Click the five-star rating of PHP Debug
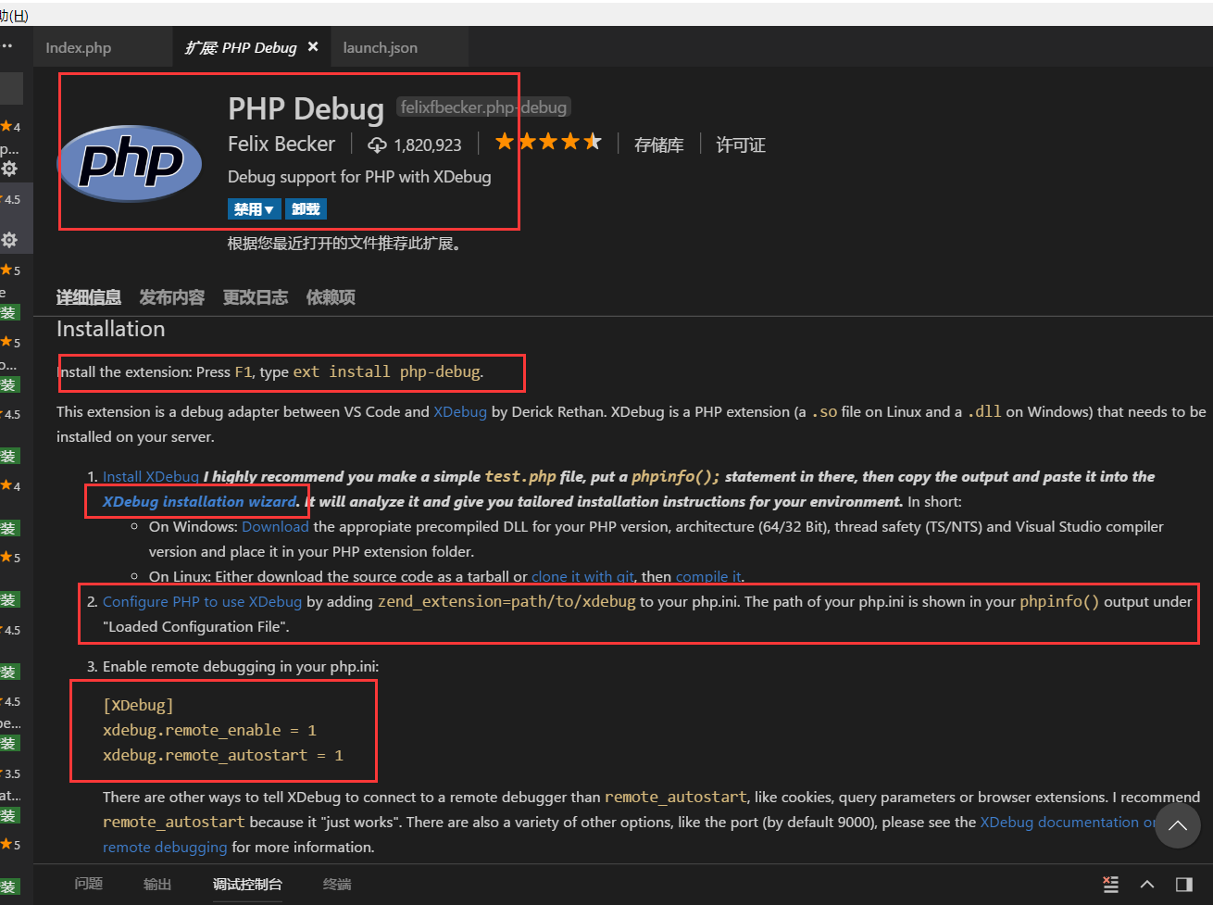1213x905 pixels. (x=548, y=143)
